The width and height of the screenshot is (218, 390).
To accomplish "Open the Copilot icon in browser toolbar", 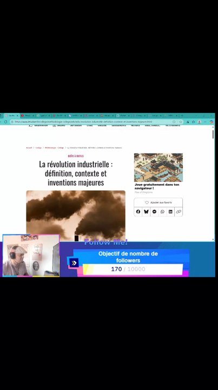I will (x=212, y=122).
